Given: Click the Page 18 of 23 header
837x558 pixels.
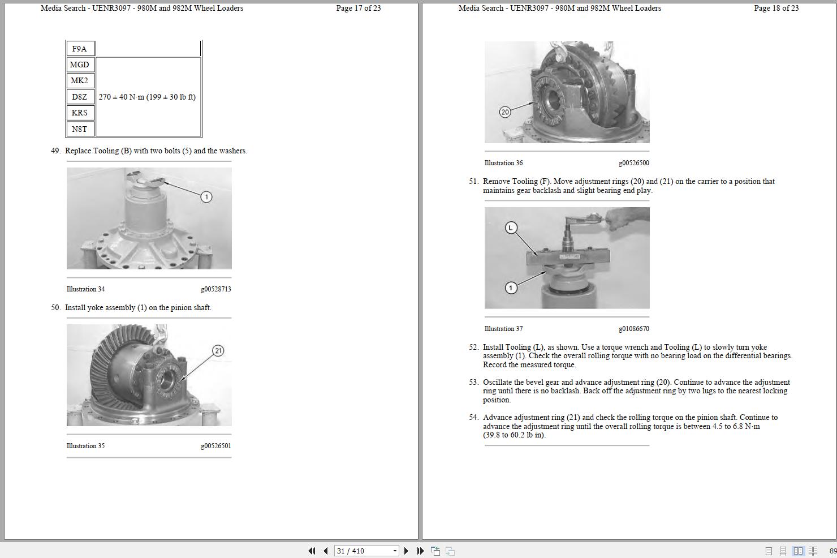Looking at the screenshot, I should coord(778,8).
